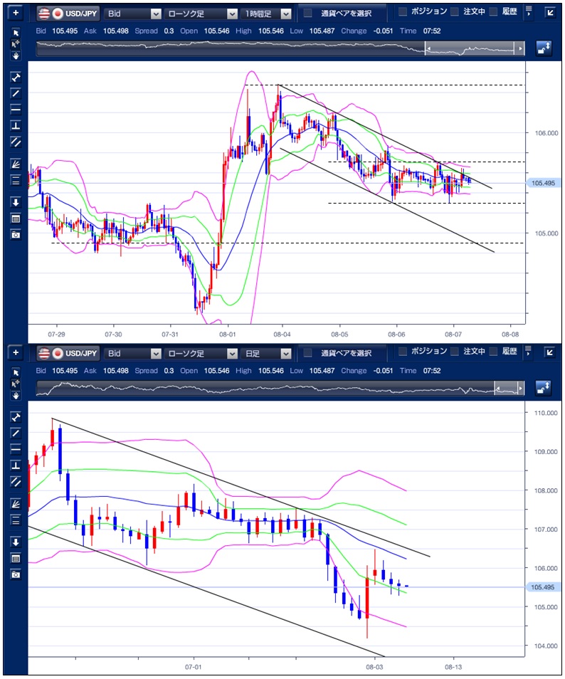Toggle the ポジション checkbox in top chart
The width and height of the screenshot is (565, 679).
click(x=403, y=12)
